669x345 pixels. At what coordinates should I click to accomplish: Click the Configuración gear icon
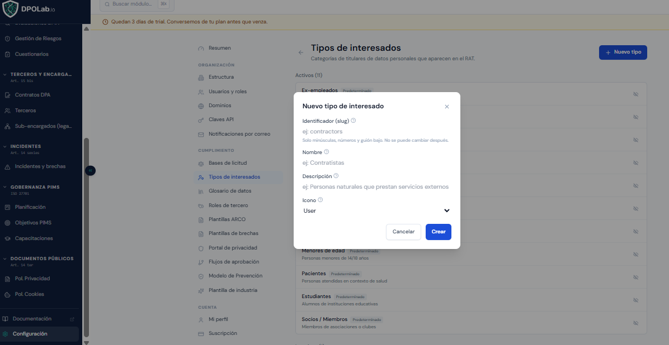click(5, 334)
